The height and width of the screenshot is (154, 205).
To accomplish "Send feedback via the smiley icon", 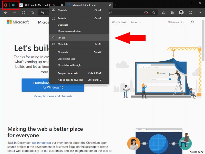I will pos(190,12).
